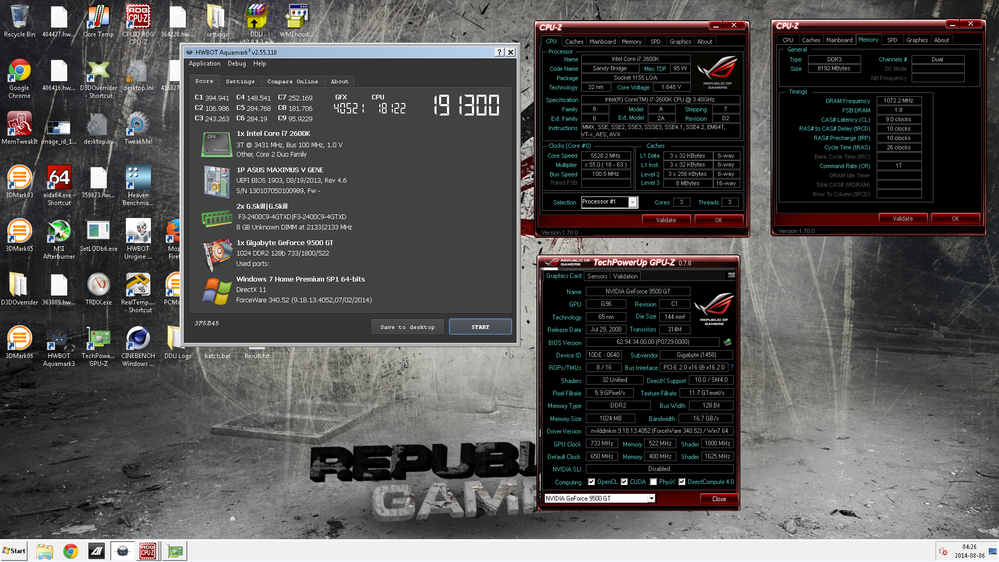Click Validate in the CPU-Z Memory window
Viewport: 999px width, 562px height.
903,219
